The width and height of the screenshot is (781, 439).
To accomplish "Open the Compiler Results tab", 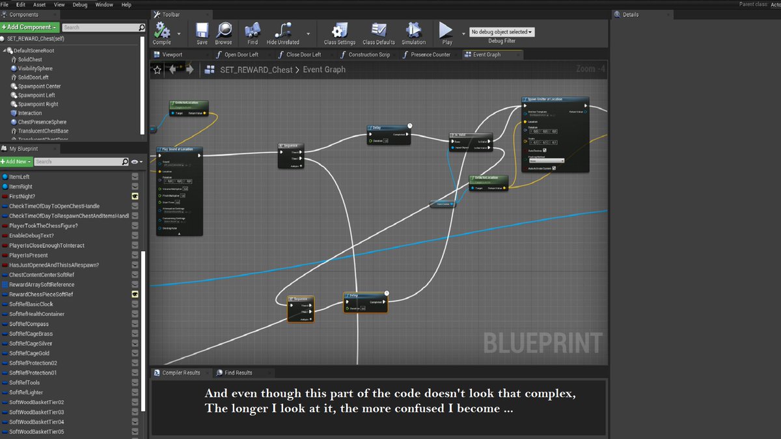I will 181,373.
